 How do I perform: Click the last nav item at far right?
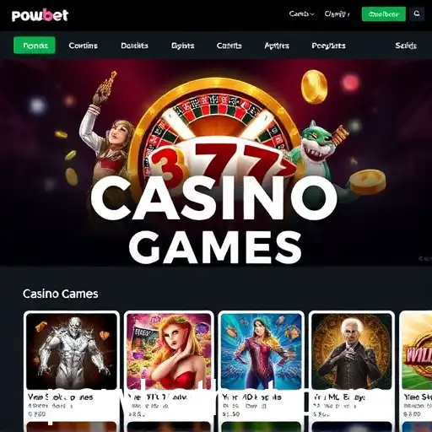pyautogui.click(x=406, y=46)
